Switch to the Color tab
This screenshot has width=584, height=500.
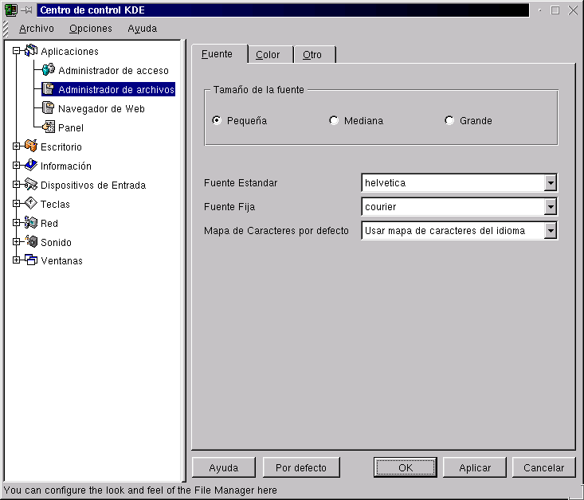[x=268, y=55]
